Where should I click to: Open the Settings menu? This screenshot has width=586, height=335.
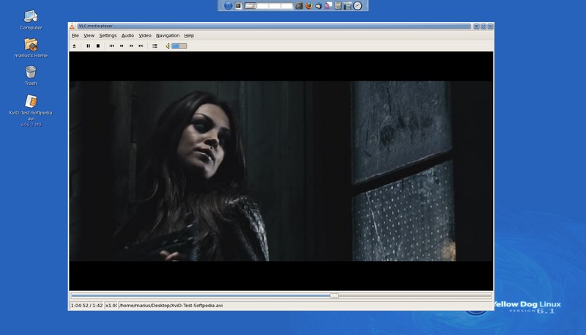[108, 35]
